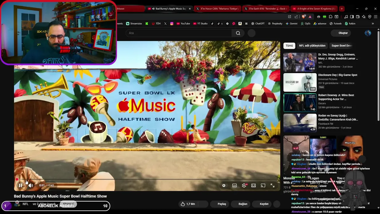380x214 pixels.
Task: Switch to Knight of Seven Kingdoms tab
Action: pyautogui.click(x=314, y=9)
